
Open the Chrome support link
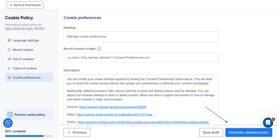[x=113, y=107]
